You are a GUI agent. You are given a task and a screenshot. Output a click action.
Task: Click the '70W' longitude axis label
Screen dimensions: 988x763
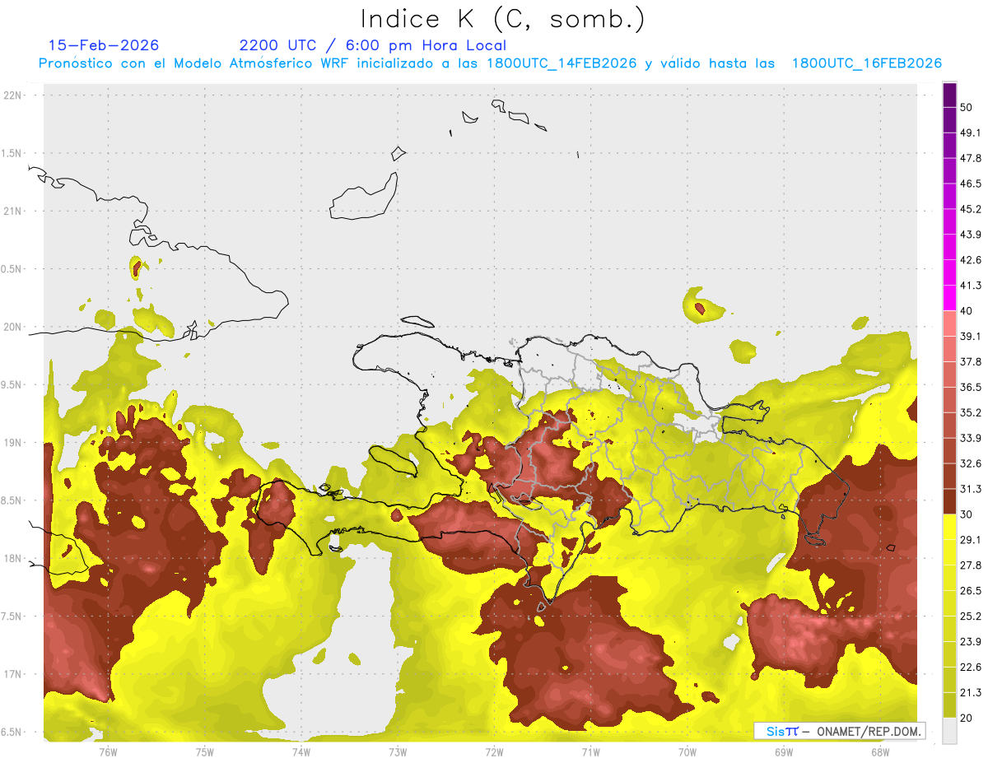687,752
